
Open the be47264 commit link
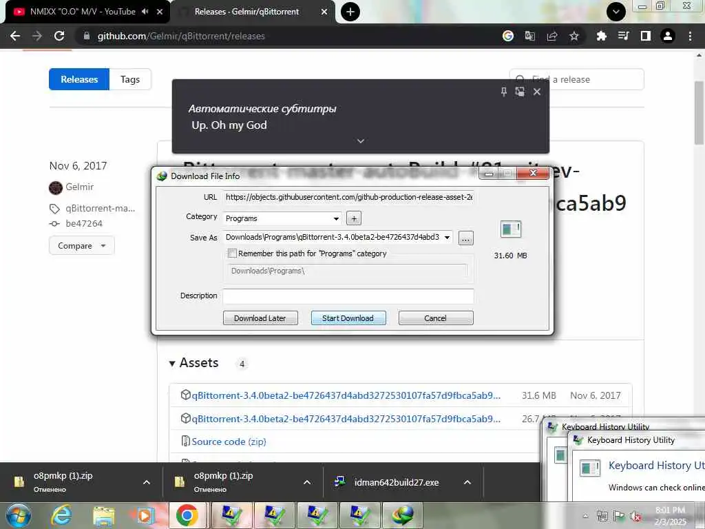click(84, 224)
